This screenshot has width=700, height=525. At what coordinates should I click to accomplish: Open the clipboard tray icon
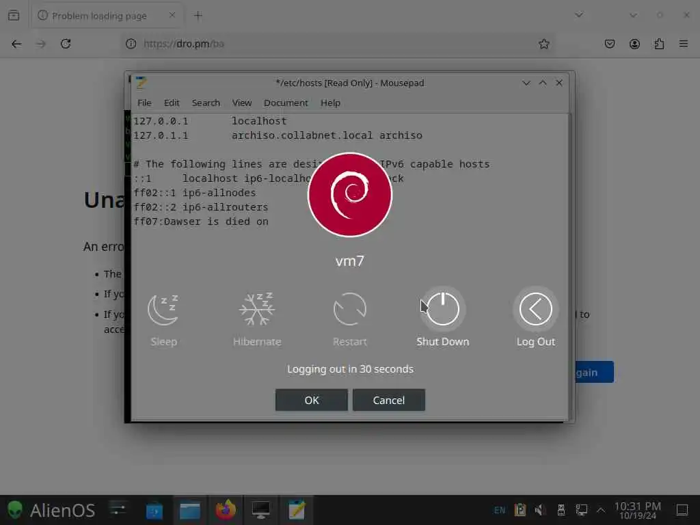520,509
